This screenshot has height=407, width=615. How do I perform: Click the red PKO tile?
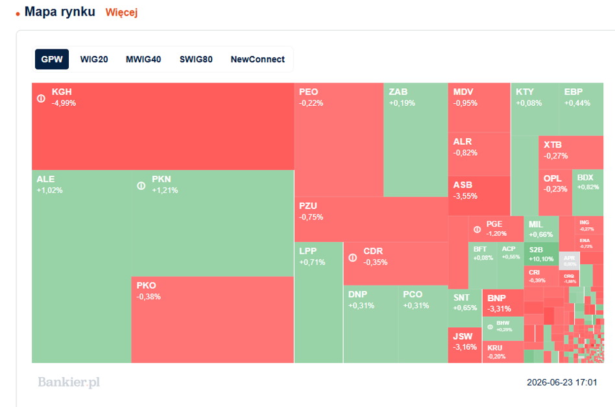213,319
